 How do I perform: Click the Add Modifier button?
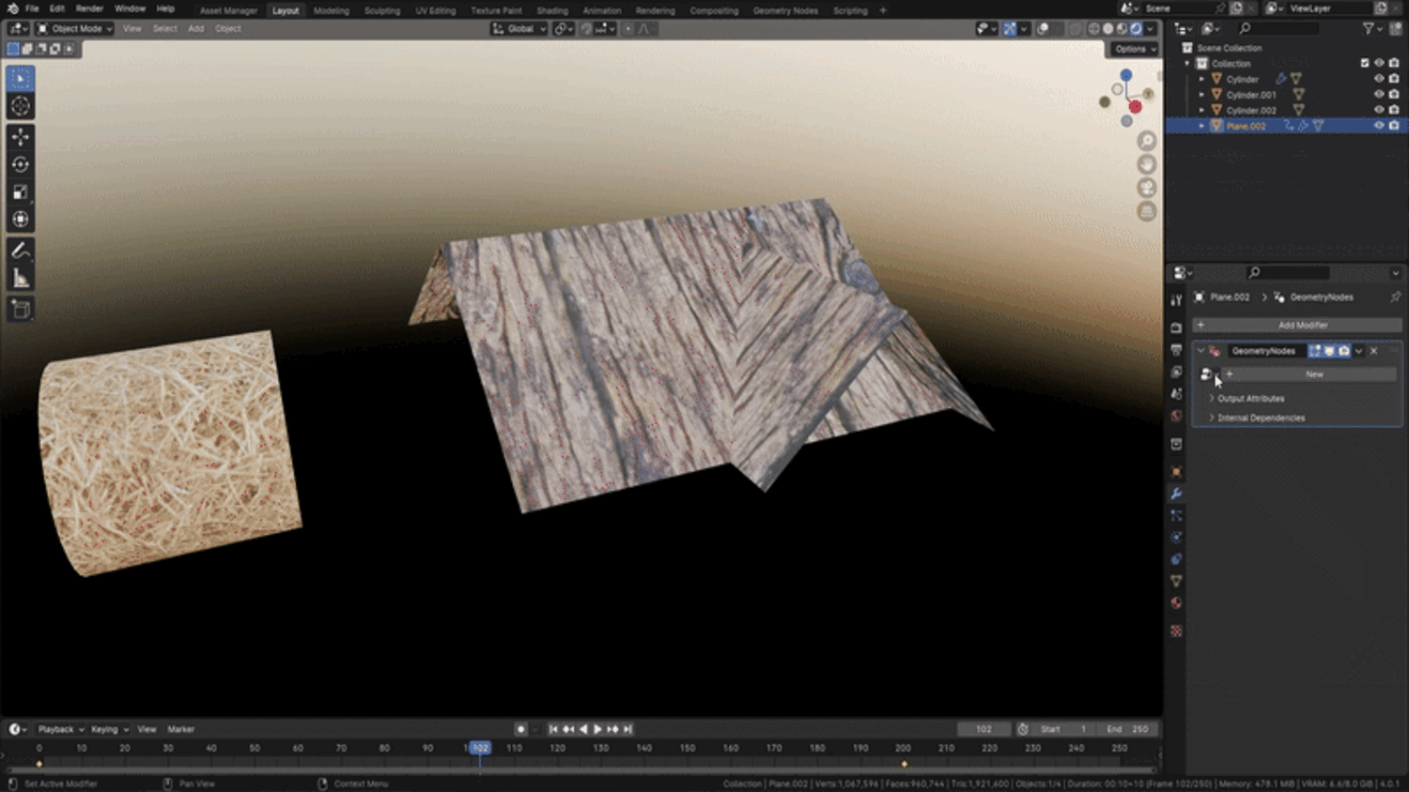(1297, 325)
